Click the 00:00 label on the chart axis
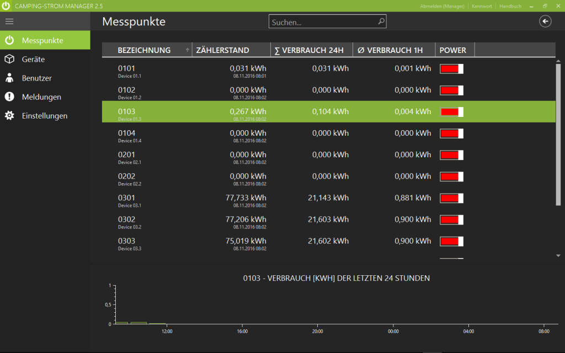Screen dimensions: 565x353 tap(393, 331)
